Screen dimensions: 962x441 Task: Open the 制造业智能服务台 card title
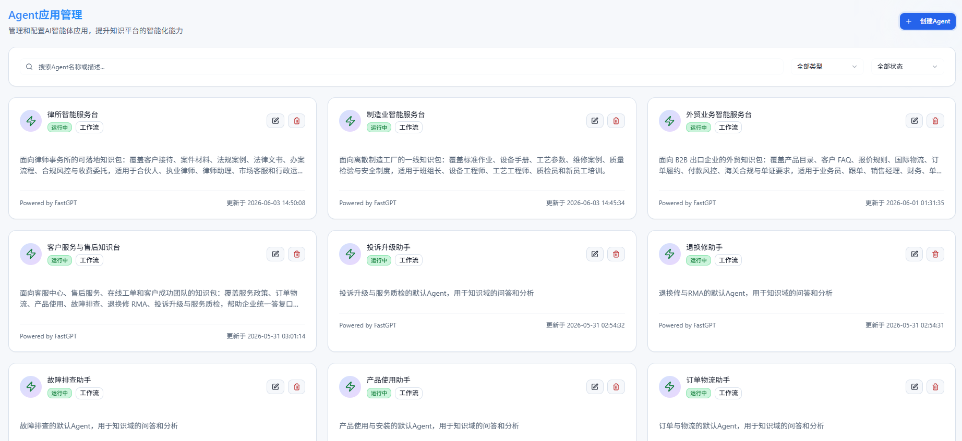[x=395, y=115]
